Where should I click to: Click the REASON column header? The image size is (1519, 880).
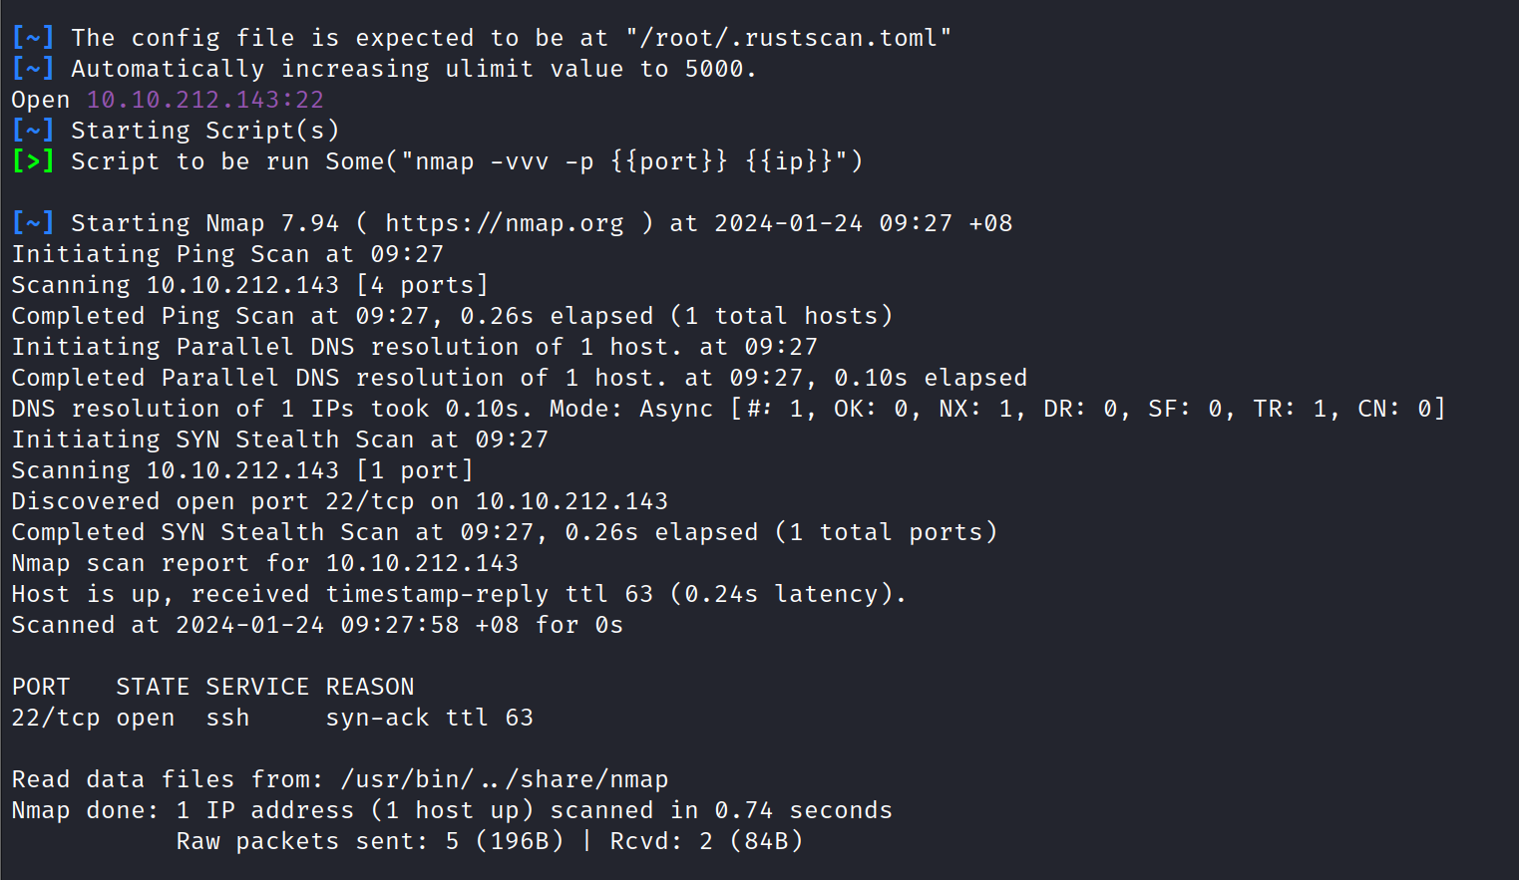tap(370, 687)
